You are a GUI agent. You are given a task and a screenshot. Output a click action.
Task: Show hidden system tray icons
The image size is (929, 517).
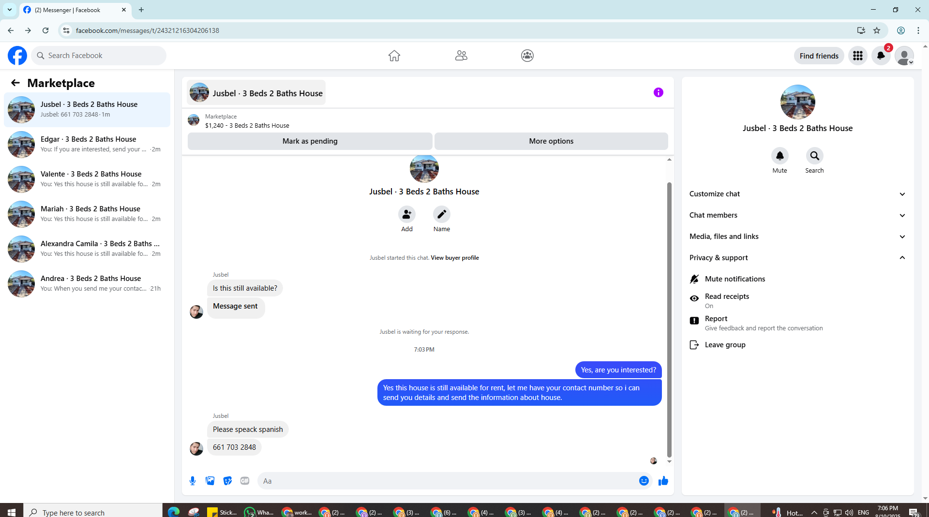coord(814,512)
